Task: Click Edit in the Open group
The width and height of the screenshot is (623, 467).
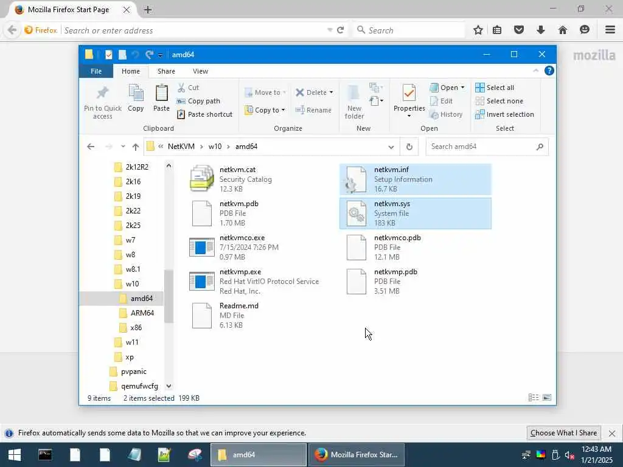Action: (442, 101)
